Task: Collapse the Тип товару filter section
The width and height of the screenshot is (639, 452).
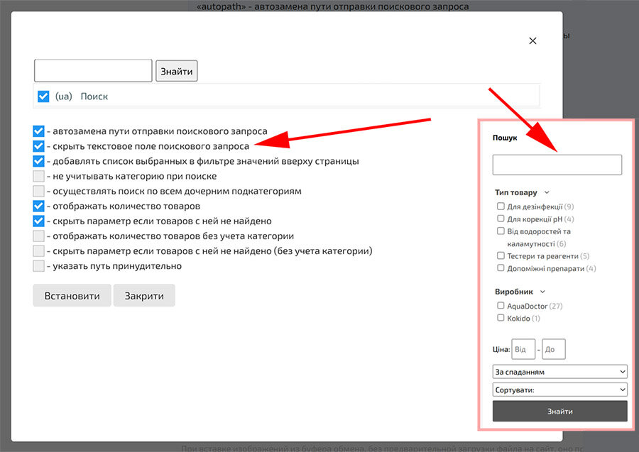Action: [546, 192]
